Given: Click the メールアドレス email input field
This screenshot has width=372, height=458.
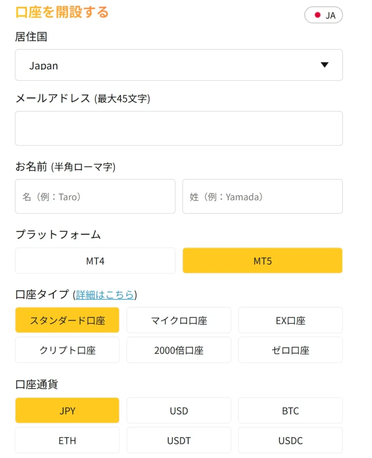Looking at the screenshot, I should pos(179,128).
